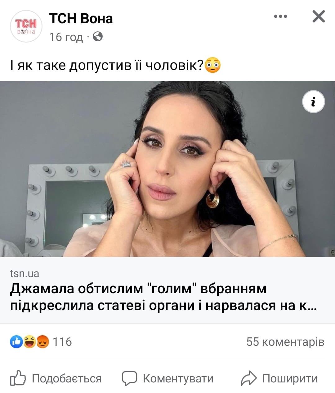Open the ТСН Вона profile picture

point(26,26)
